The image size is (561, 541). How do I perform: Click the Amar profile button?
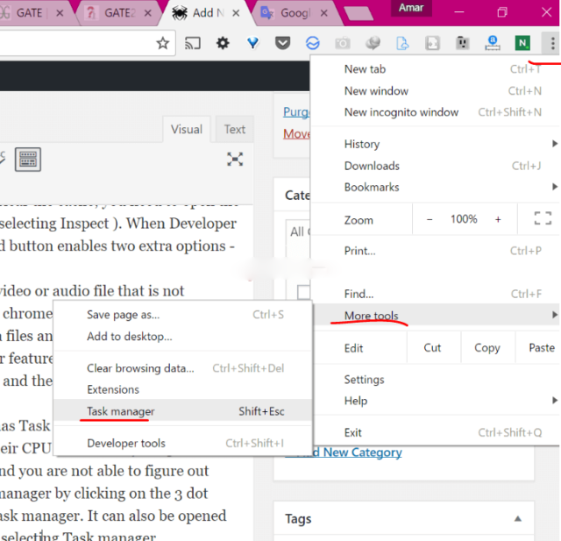(x=411, y=8)
